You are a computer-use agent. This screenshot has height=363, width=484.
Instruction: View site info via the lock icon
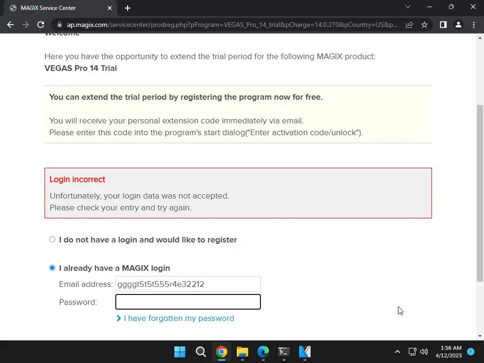pos(60,25)
